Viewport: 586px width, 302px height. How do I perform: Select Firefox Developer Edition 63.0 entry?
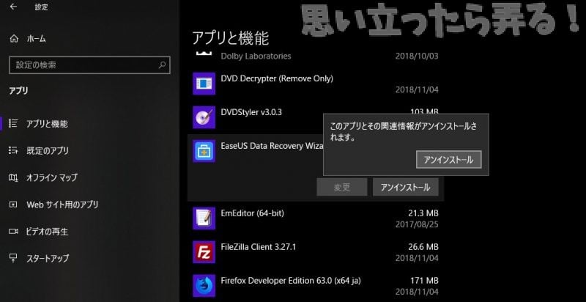291,280
